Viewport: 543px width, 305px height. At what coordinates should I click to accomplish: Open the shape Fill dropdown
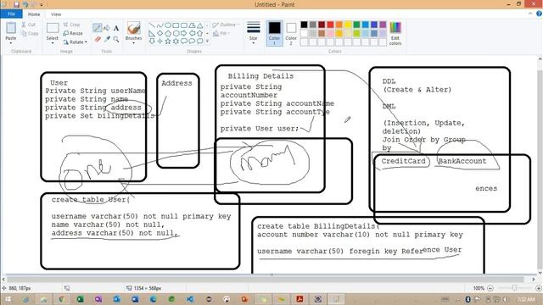pos(221,33)
